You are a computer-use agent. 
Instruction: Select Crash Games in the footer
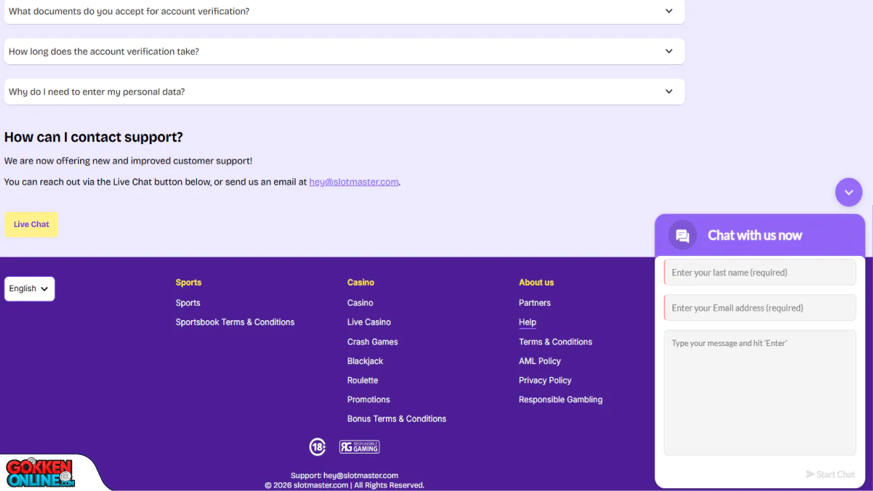(372, 342)
